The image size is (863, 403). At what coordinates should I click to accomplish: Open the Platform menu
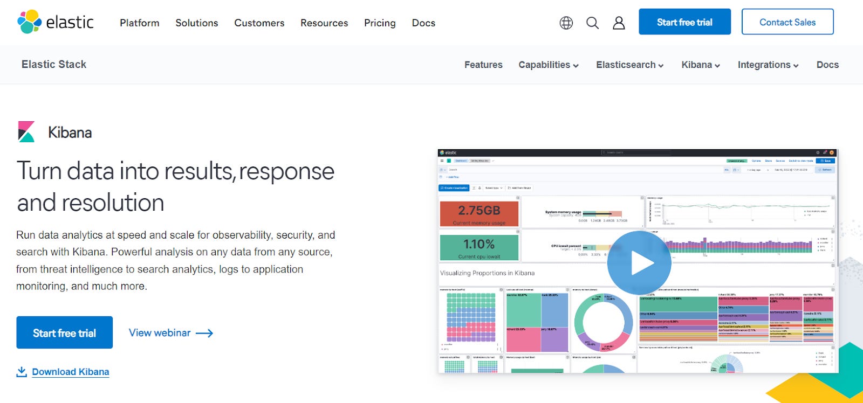(140, 23)
